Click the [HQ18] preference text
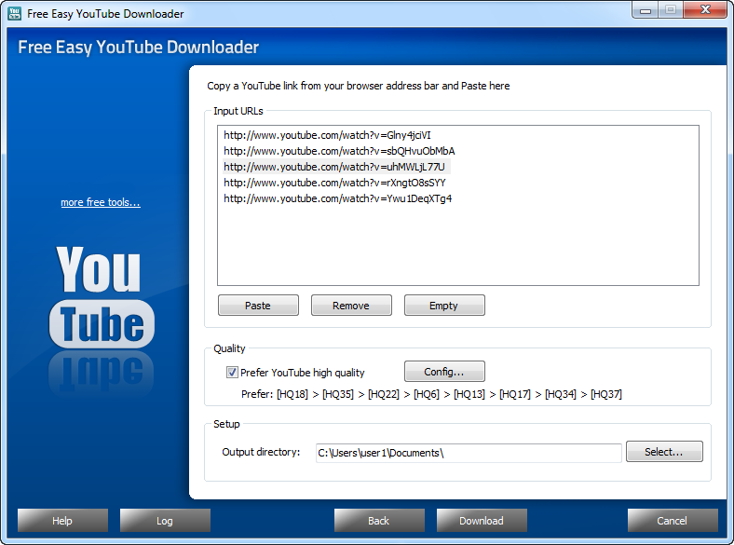Screen dimensions: 734x545 click(x=292, y=394)
